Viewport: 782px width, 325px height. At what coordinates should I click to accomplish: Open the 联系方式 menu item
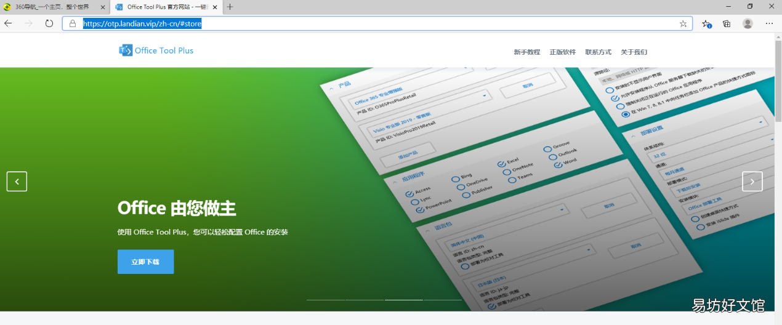[598, 52]
